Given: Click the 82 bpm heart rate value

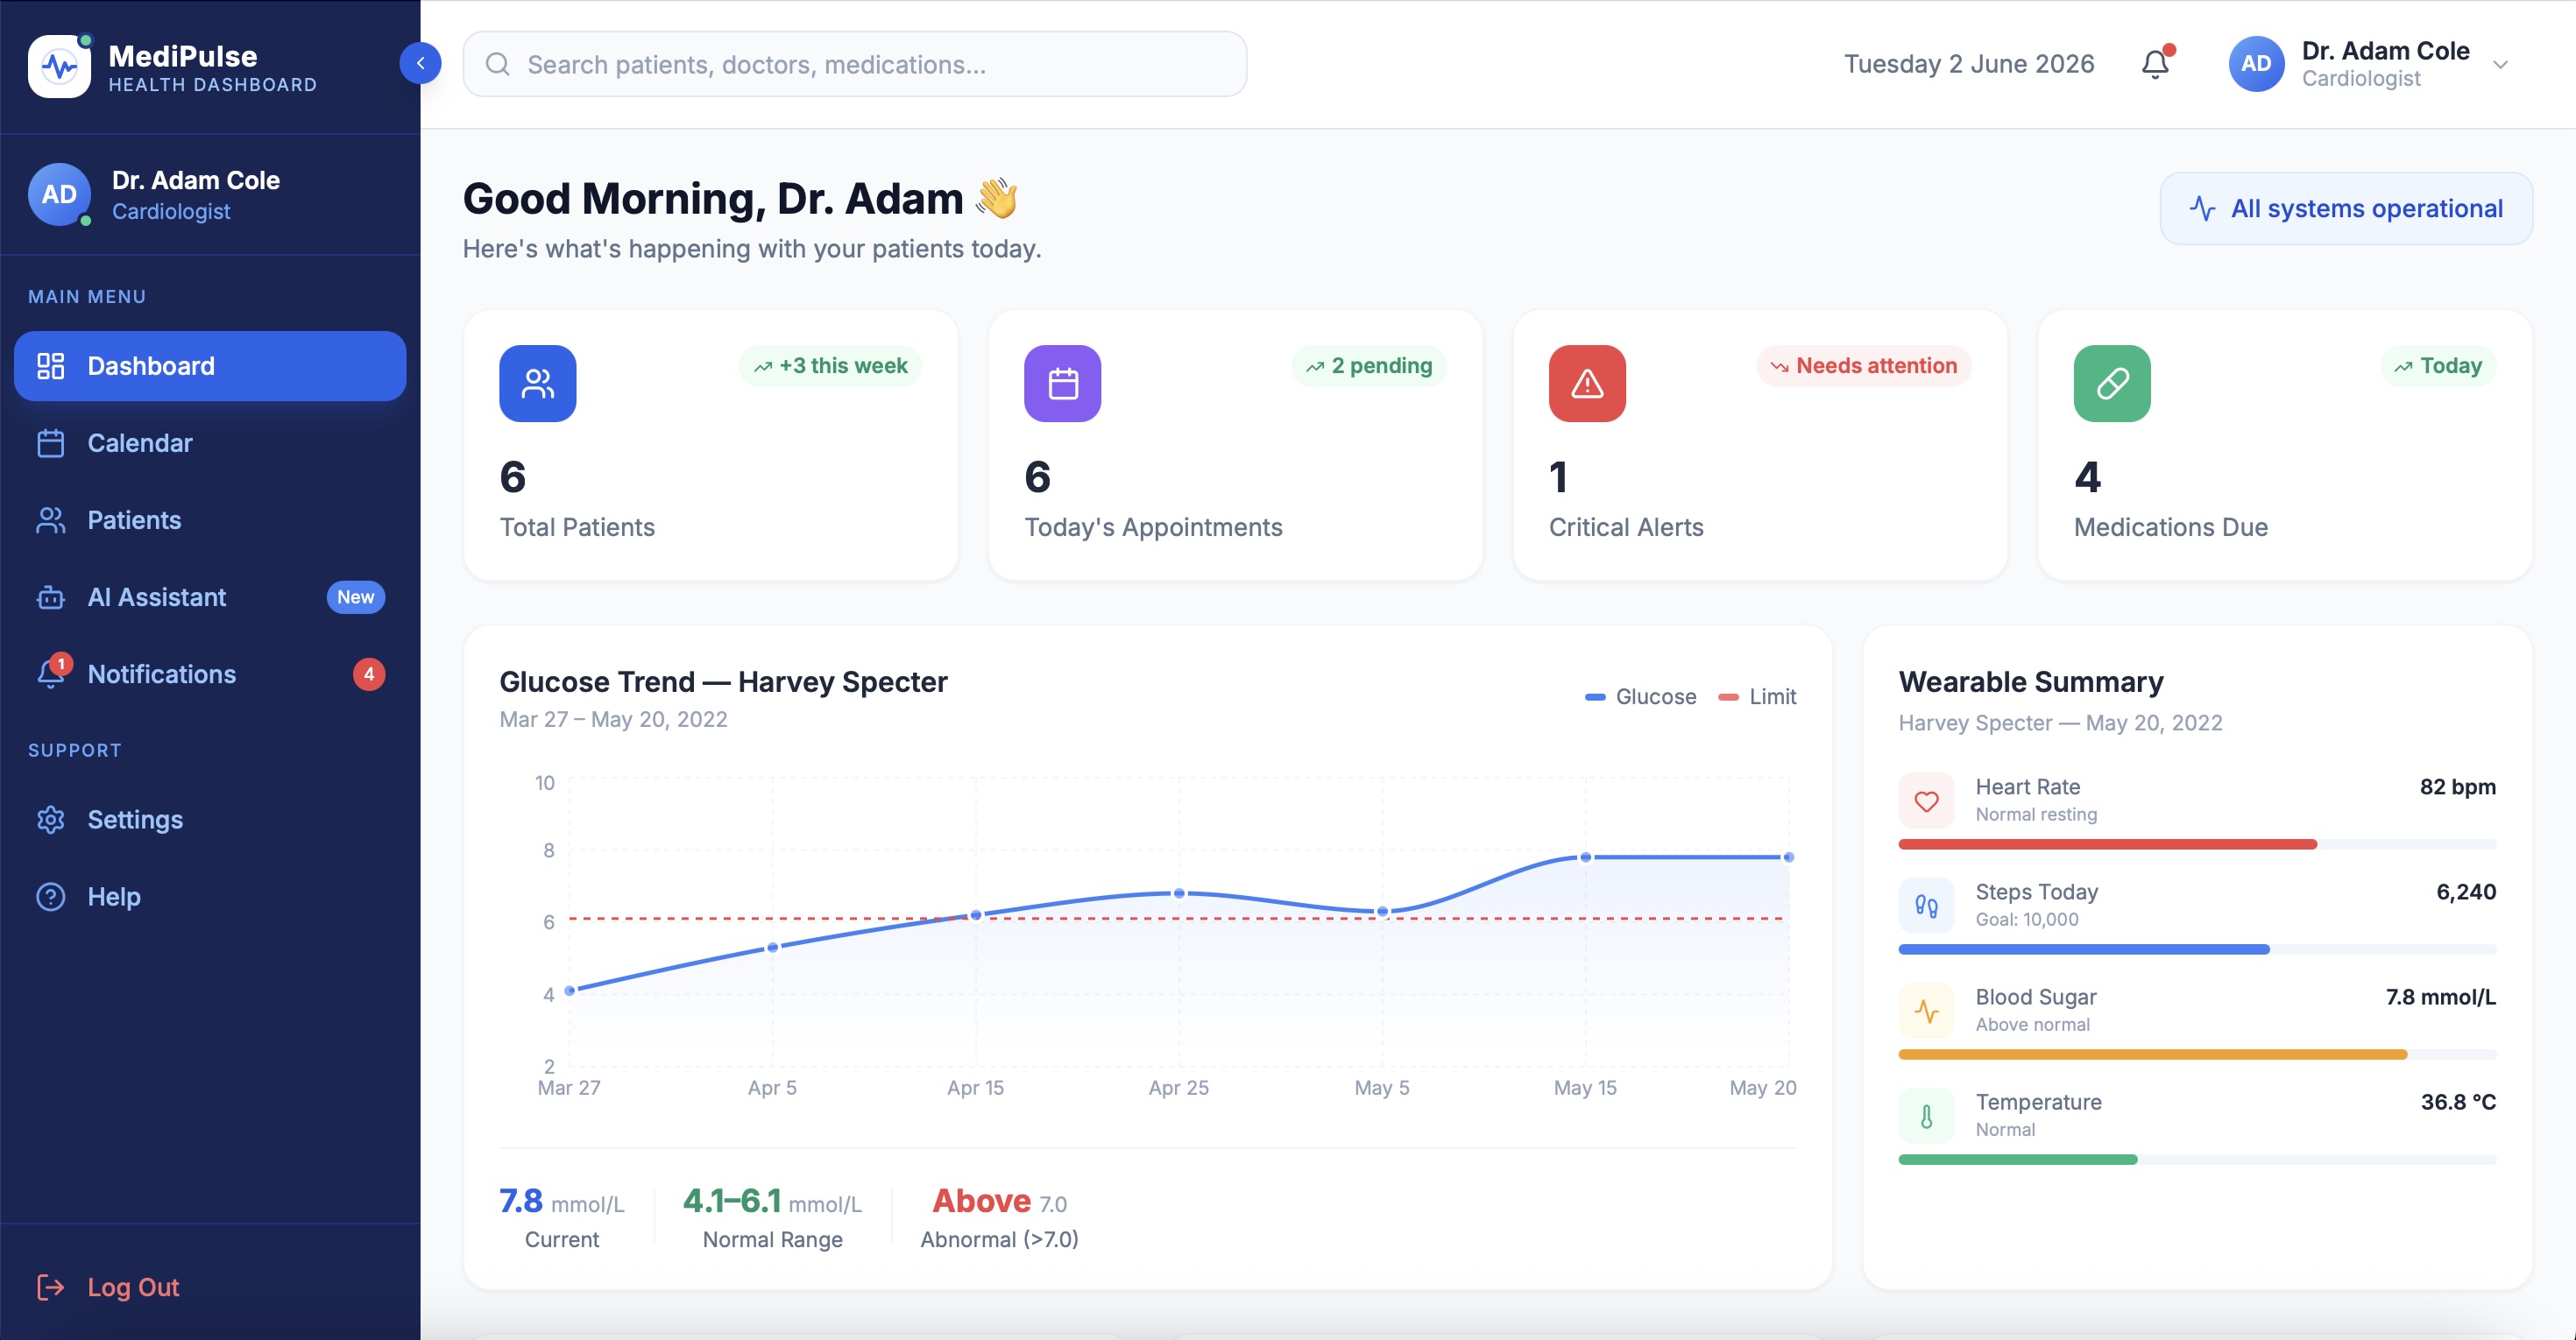Looking at the screenshot, I should tap(2457, 786).
